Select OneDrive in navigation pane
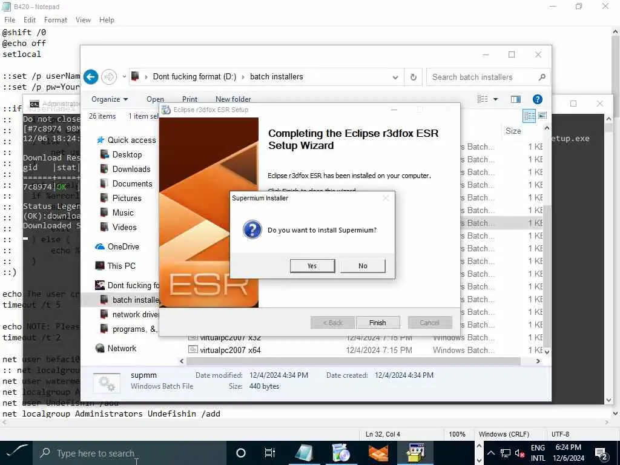 pyautogui.click(x=117, y=247)
